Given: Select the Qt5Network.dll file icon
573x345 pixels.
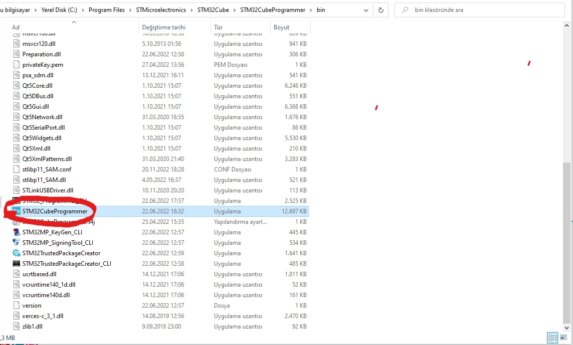Looking at the screenshot, I should click(x=16, y=117).
